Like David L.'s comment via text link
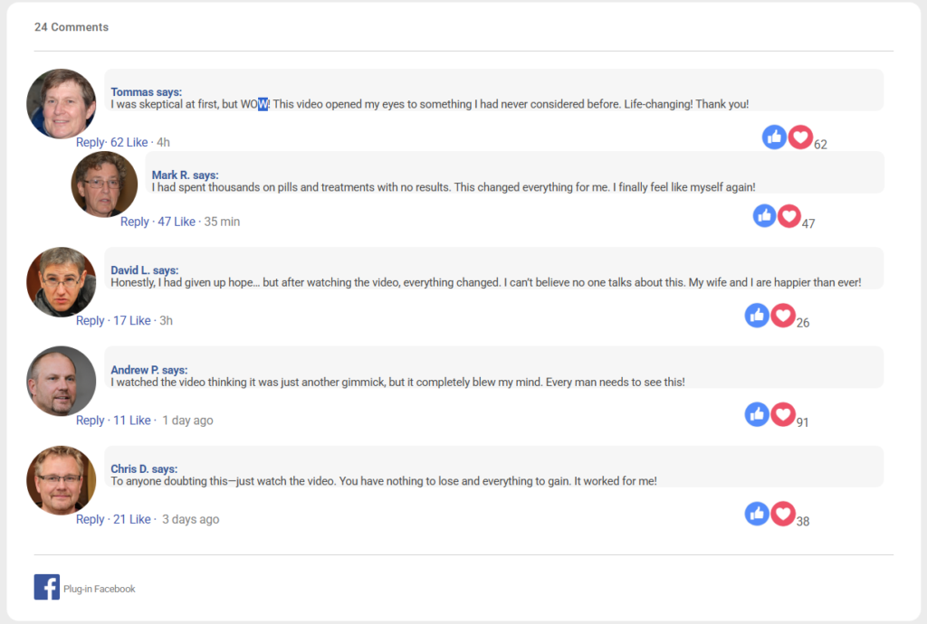 pyautogui.click(x=139, y=321)
